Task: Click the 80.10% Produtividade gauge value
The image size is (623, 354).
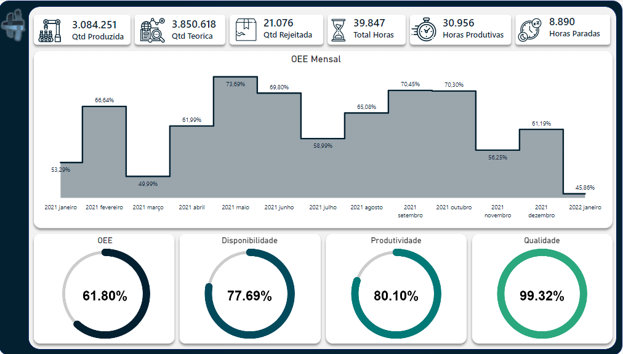Action: pos(396,296)
